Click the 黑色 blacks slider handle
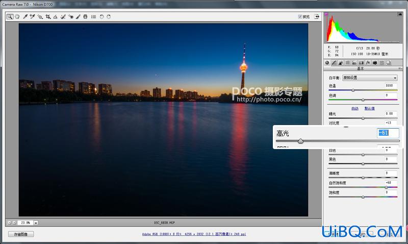408x244 pixels. coord(363,164)
